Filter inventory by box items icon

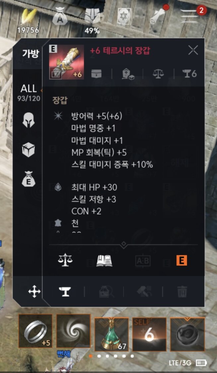pyautogui.click(x=28, y=150)
